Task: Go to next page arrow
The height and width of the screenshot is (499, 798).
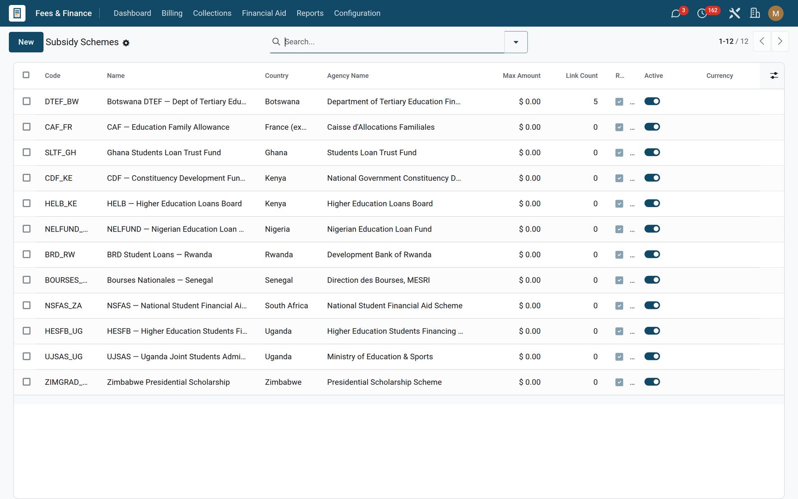Action: (780, 41)
